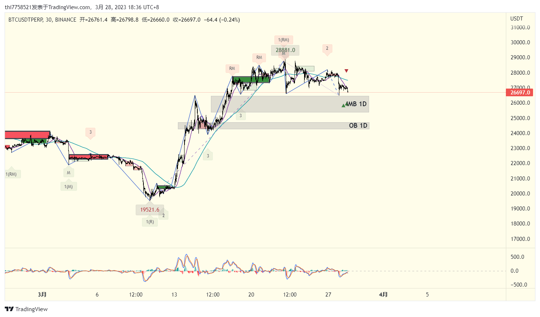Screen dimensions: 540x317
Task: Click the pink 3 label above the March drop
Action: pos(91,132)
